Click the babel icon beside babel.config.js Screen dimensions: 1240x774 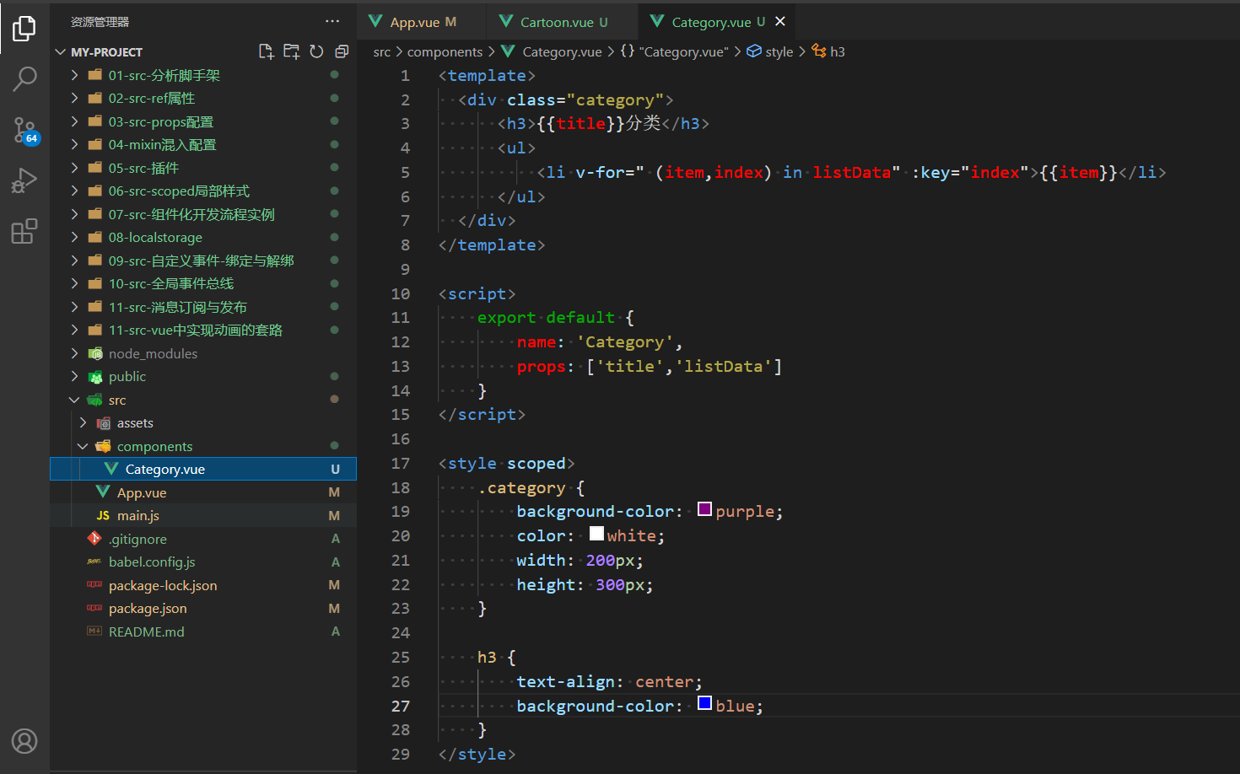[x=94, y=562]
